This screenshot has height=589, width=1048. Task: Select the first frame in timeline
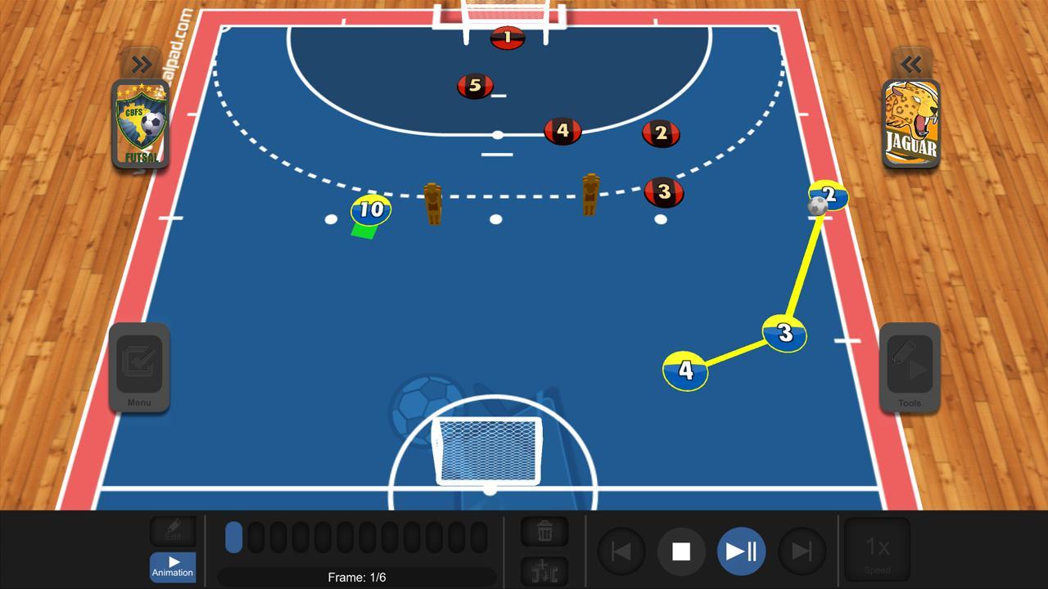pos(233,537)
